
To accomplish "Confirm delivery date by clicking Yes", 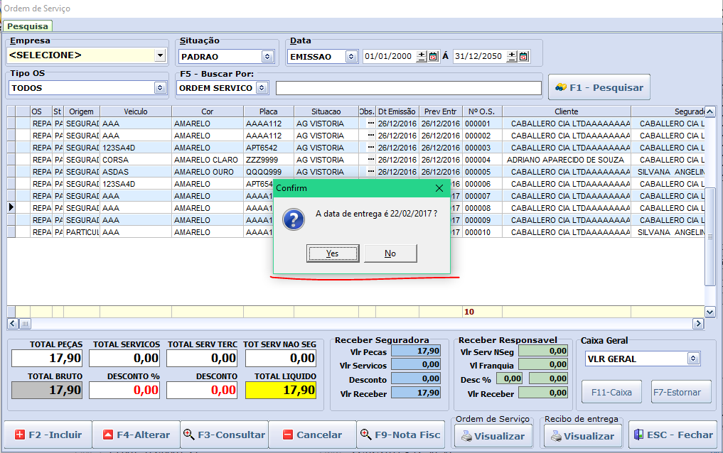I will tap(332, 253).
